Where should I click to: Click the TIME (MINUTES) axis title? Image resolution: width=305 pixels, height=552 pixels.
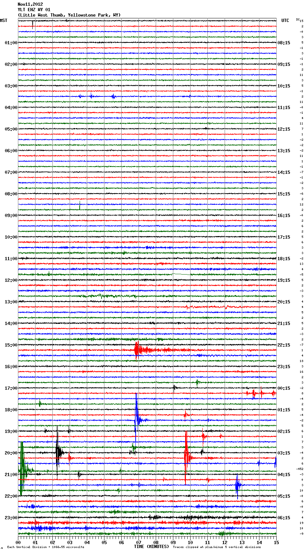pyautogui.click(x=151, y=547)
